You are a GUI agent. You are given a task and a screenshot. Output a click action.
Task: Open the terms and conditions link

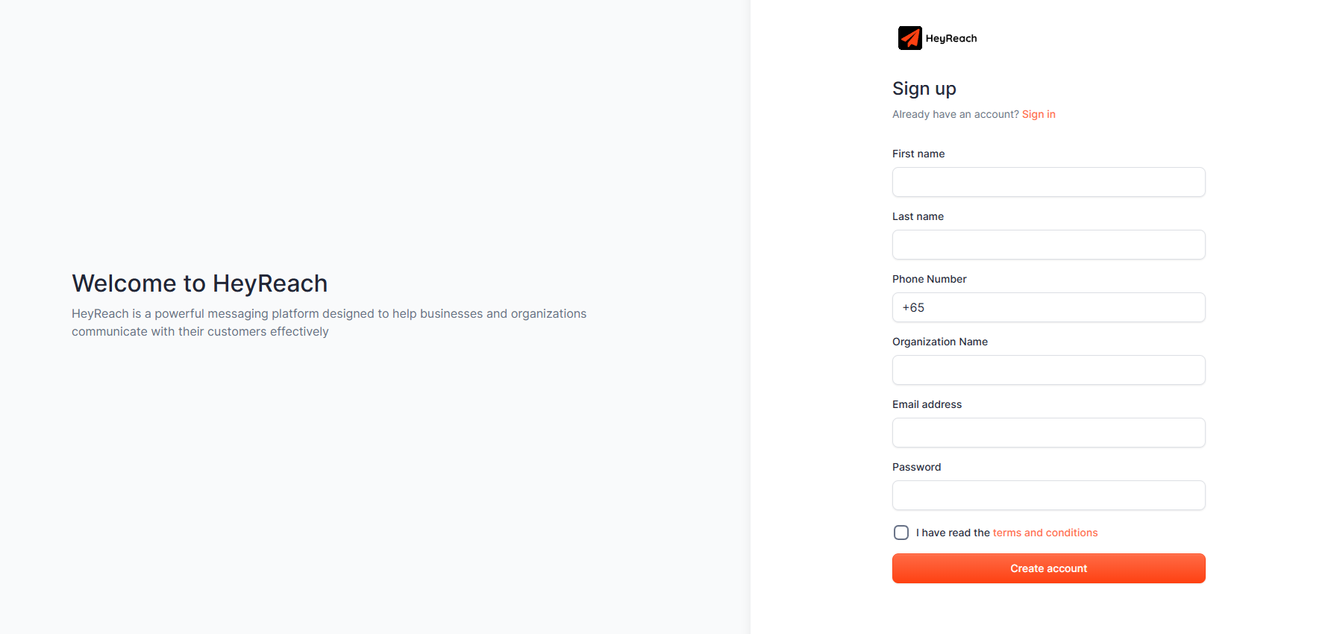tap(1044, 533)
